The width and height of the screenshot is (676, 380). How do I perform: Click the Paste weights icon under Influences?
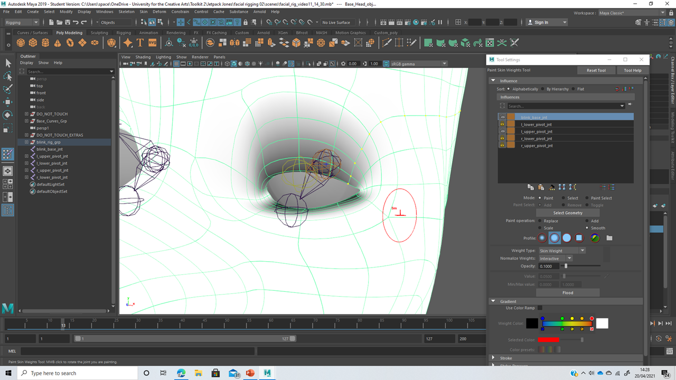point(541,187)
